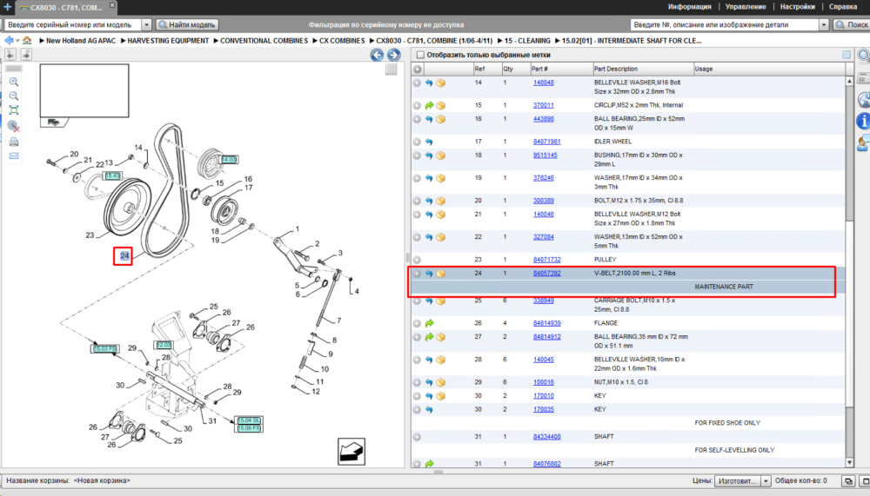Click the round add button for part 300389
Screen dimensions: 870x496
coord(418,201)
